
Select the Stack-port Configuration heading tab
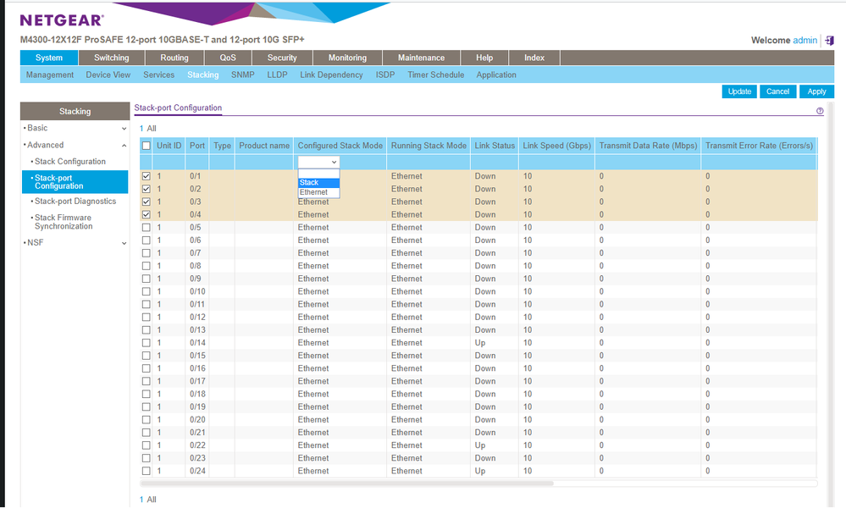tap(178, 108)
